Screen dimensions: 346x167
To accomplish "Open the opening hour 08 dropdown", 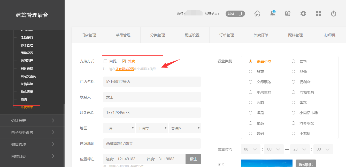I will pyautogui.click(x=250, y=149).
